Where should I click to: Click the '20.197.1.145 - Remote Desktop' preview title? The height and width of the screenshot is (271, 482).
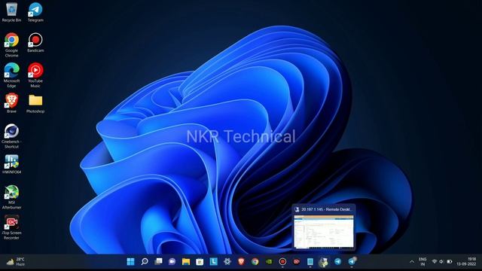coord(326,209)
